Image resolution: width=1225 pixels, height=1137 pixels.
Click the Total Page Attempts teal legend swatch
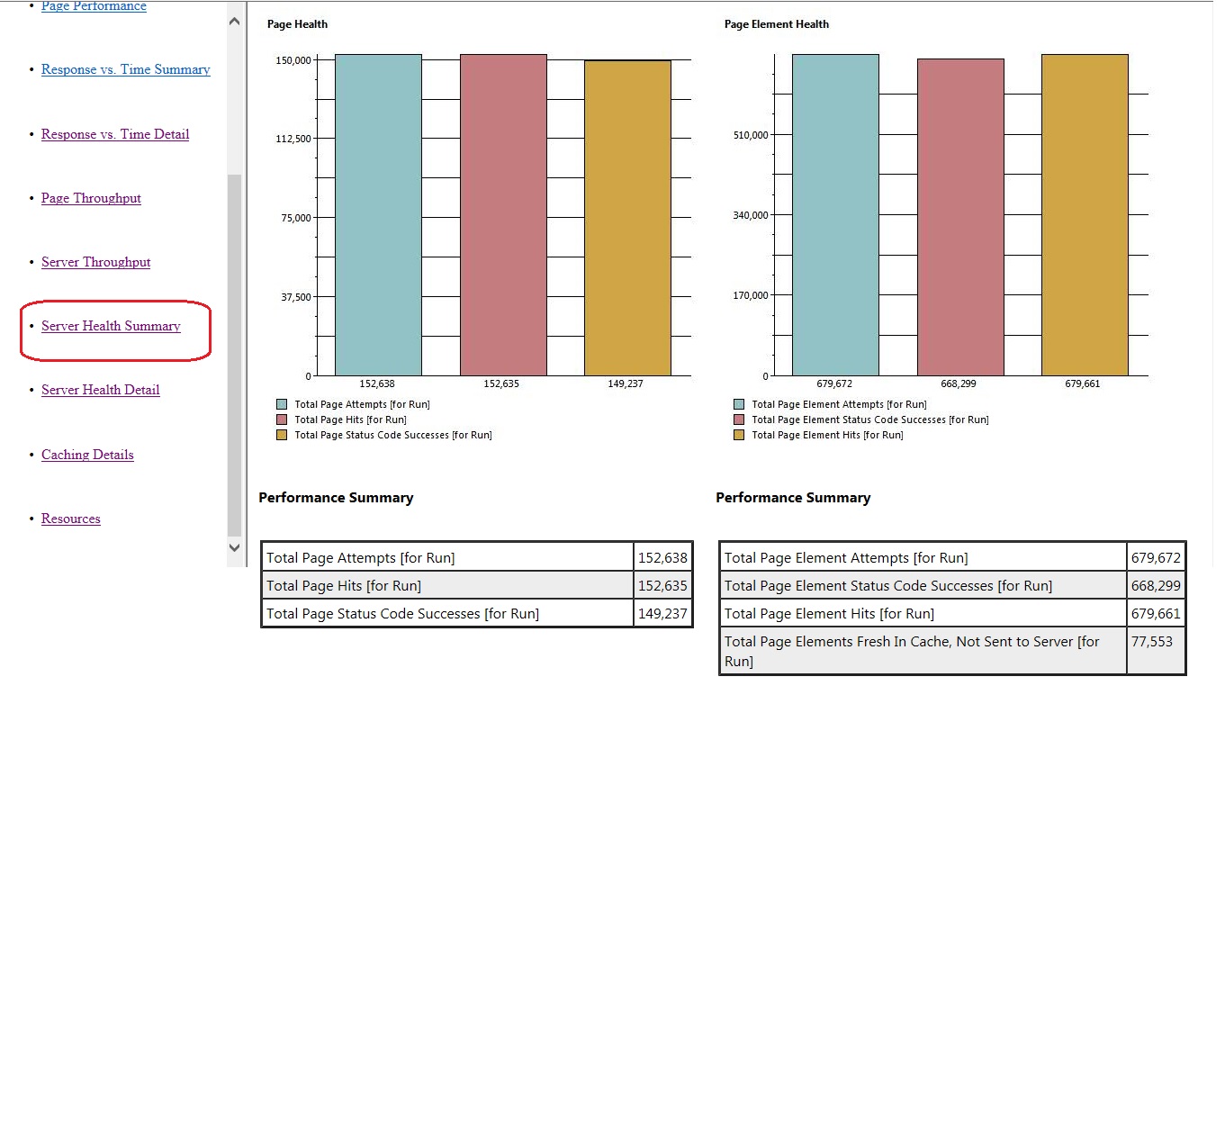point(282,404)
